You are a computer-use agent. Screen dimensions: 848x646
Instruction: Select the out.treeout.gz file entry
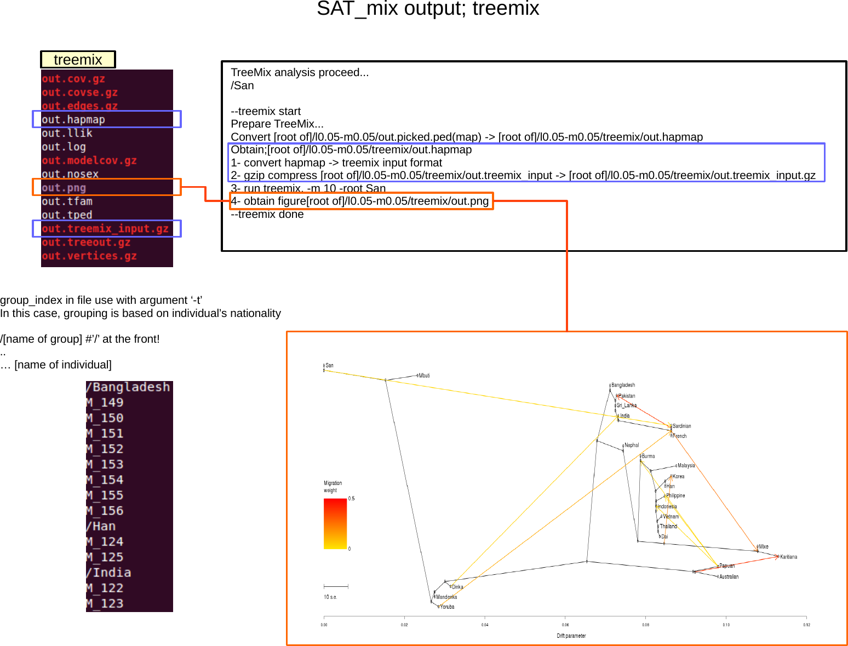[x=86, y=243]
